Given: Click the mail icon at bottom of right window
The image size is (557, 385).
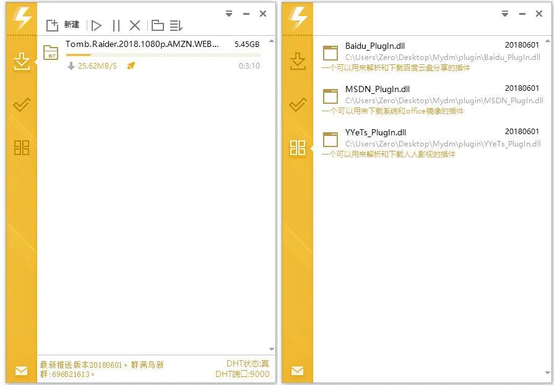Looking at the screenshot, I should tap(298, 371).
